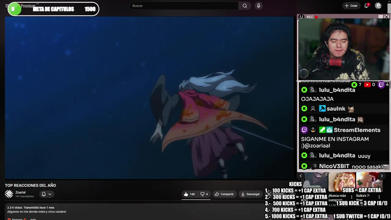Image resolution: width=391 pixels, height=220 pixels.
Task: Open options for Suika's video with three dots
Action: click(379, 197)
